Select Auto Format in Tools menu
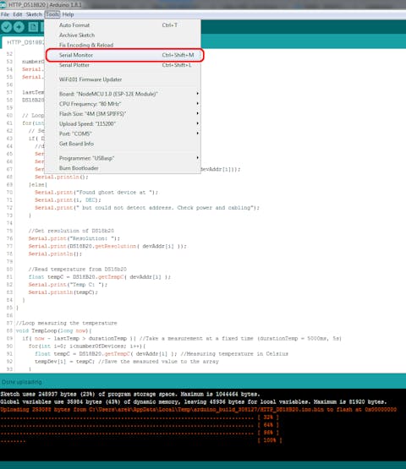This screenshot has width=406, height=469. pos(123,25)
